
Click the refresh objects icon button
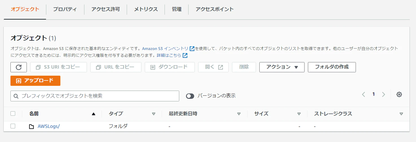click(x=19, y=67)
